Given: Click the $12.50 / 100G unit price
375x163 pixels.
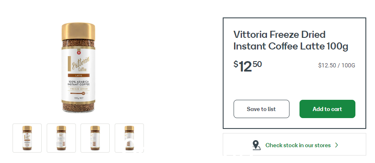Looking at the screenshot, I should [337, 65].
